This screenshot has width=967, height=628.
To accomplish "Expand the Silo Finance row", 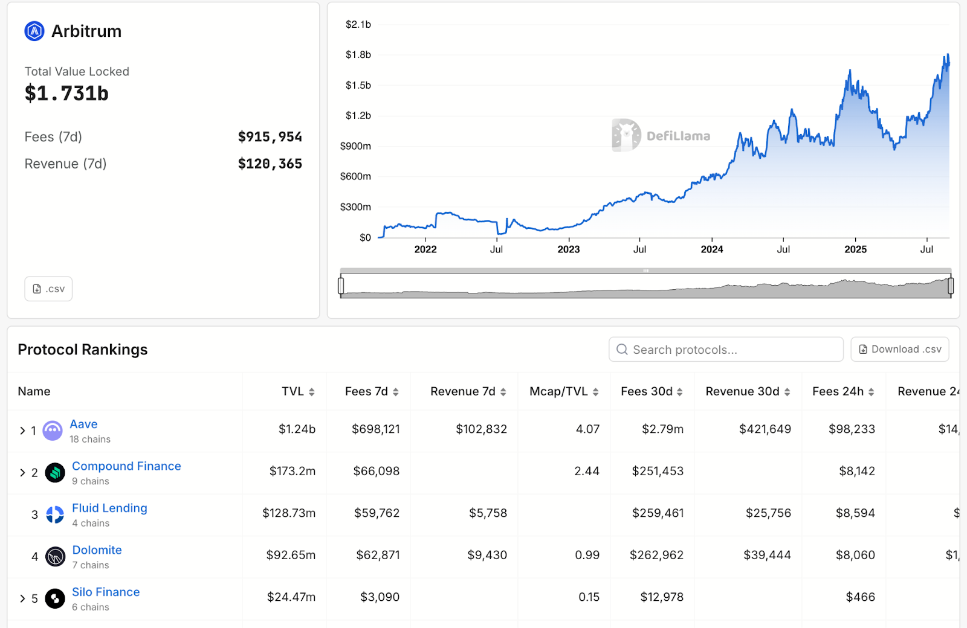I will coord(22,598).
